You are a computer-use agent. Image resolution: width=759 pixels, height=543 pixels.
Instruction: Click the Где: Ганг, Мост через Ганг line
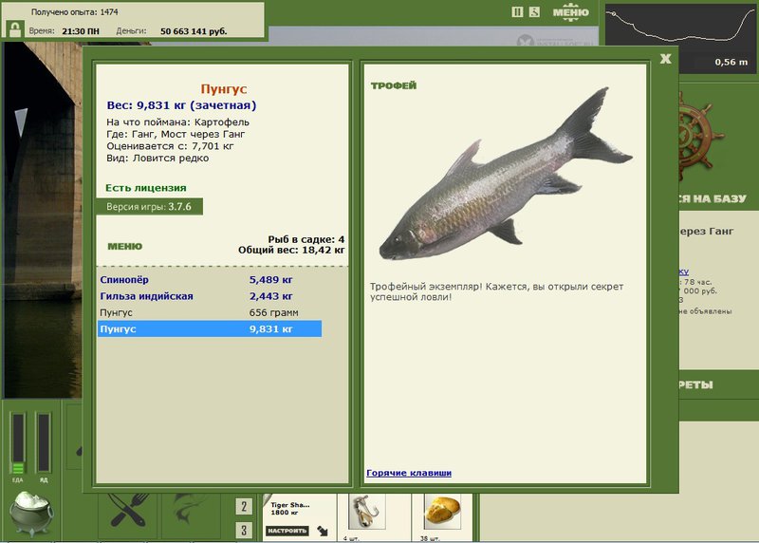click(176, 134)
